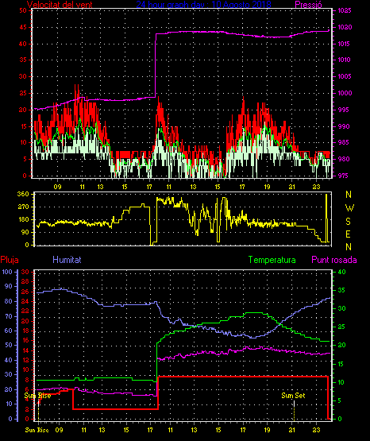Viewport: 370px width, 441px height.
Task: Click pressure axis value 1015
Action: (x=345, y=44)
